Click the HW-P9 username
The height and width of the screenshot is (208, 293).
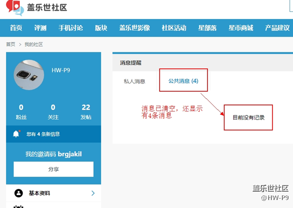(61, 70)
